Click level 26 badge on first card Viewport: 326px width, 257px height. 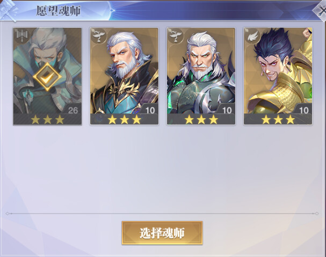(x=73, y=110)
